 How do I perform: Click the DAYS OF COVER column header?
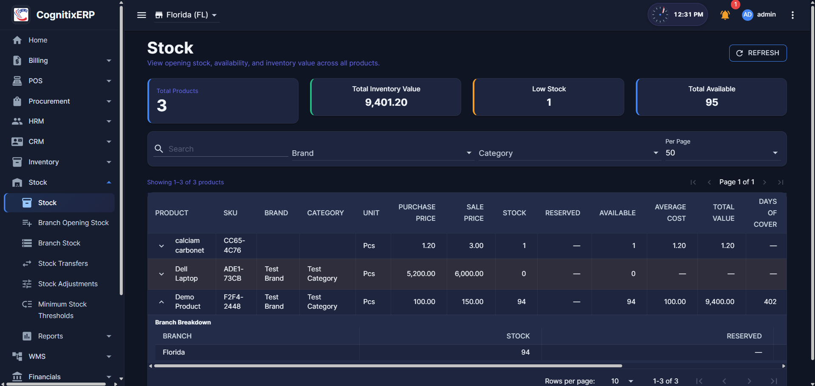[765, 213]
